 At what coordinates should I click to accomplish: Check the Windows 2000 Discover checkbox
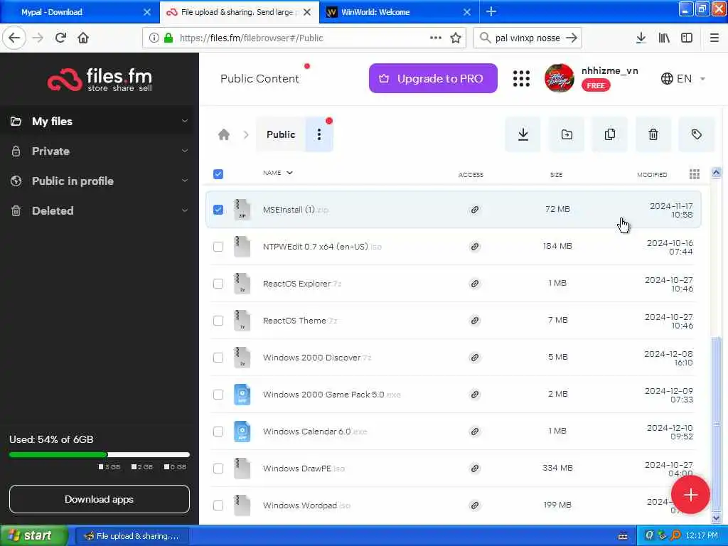point(218,358)
